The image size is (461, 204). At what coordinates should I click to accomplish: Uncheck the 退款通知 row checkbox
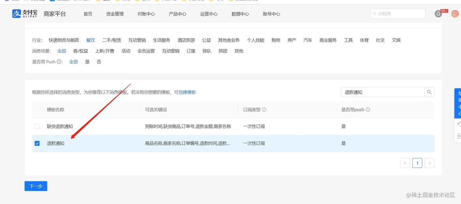pos(37,143)
